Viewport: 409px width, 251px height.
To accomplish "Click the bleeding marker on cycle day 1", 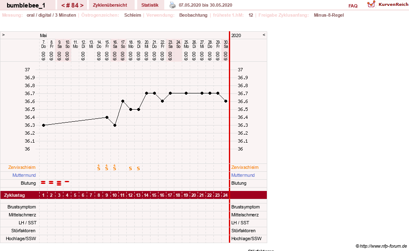I will pyautogui.click(x=43, y=182).
